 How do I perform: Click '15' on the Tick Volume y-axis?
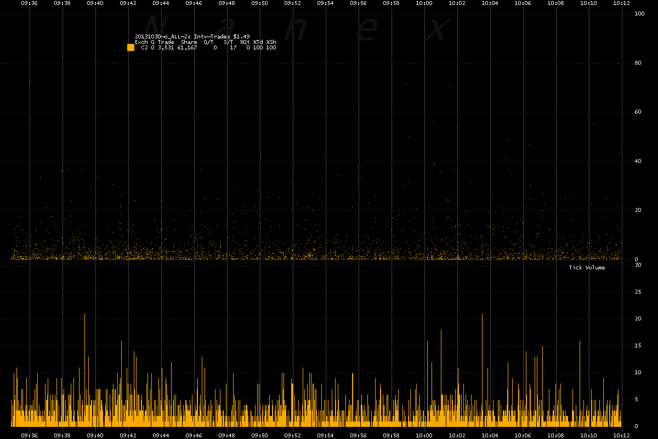[x=638, y=346]
